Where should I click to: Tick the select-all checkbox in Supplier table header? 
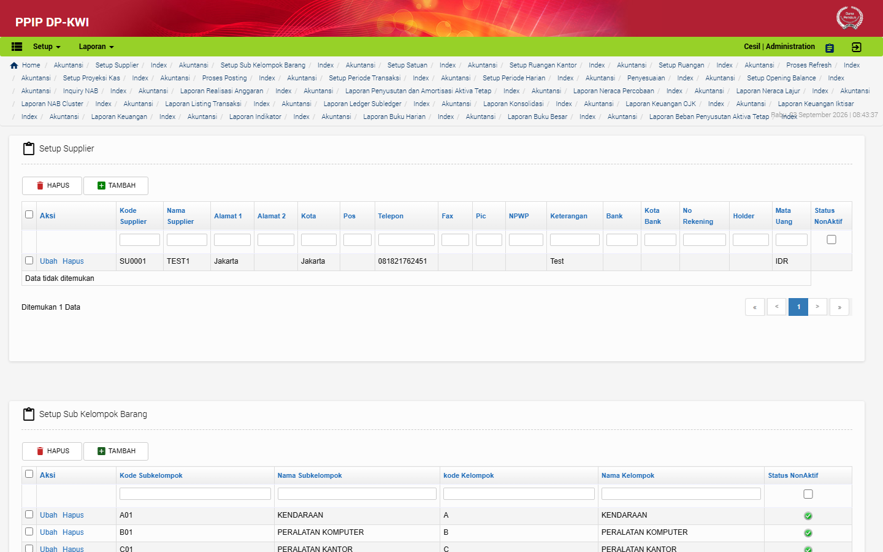29,215
